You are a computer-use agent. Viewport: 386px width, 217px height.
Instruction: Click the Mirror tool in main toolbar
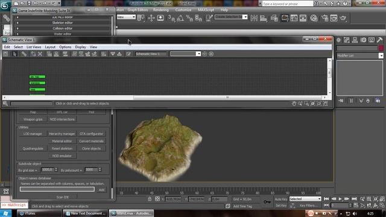point(254,18)
